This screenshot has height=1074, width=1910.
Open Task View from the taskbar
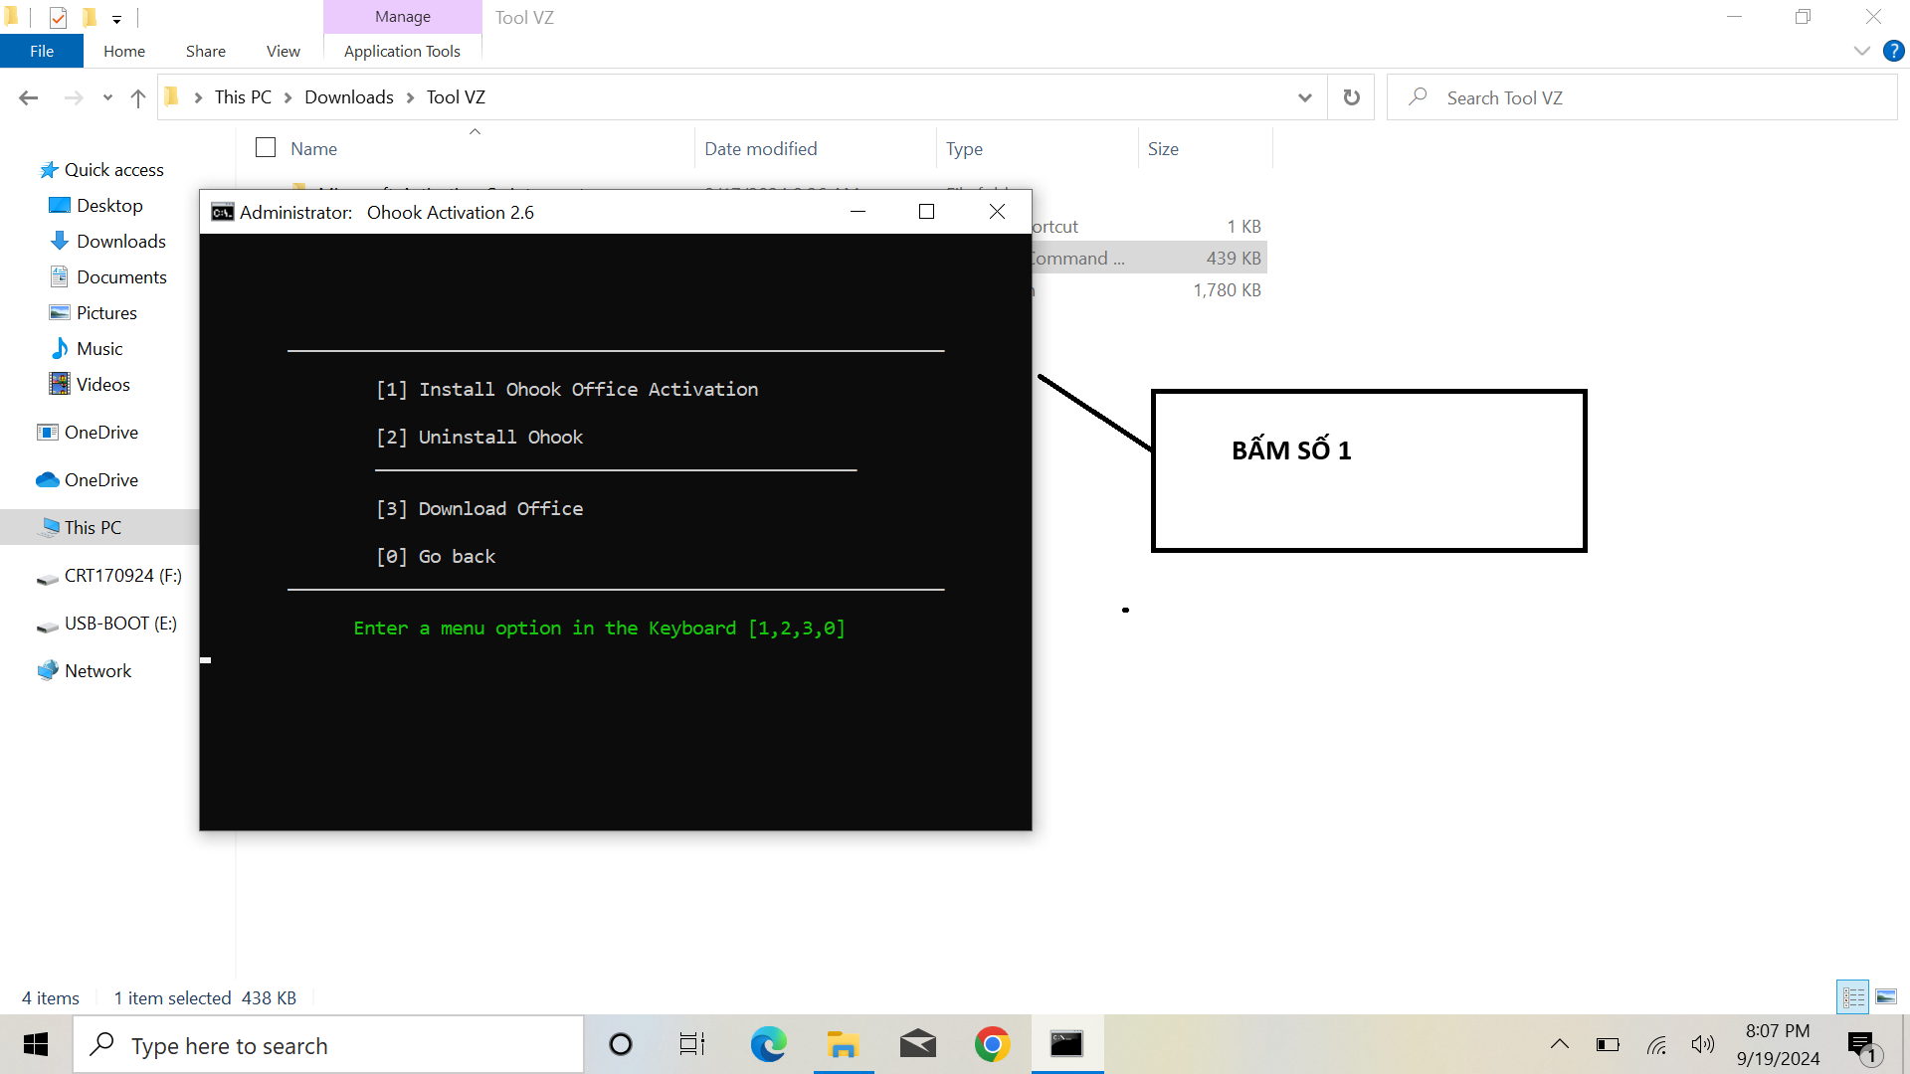[x=692, y=1044]
